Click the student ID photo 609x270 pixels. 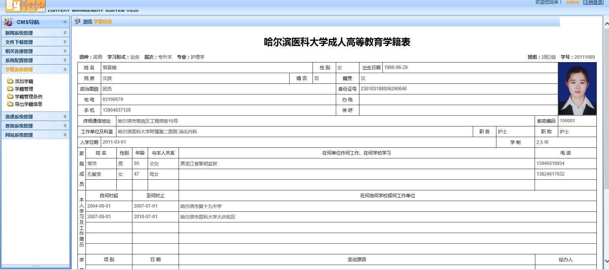coord(577,89)
